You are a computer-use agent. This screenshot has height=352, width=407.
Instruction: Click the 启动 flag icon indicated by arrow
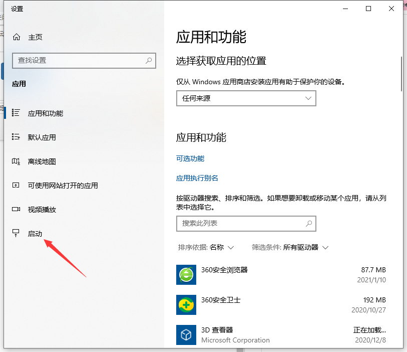[x=16, y=233]
